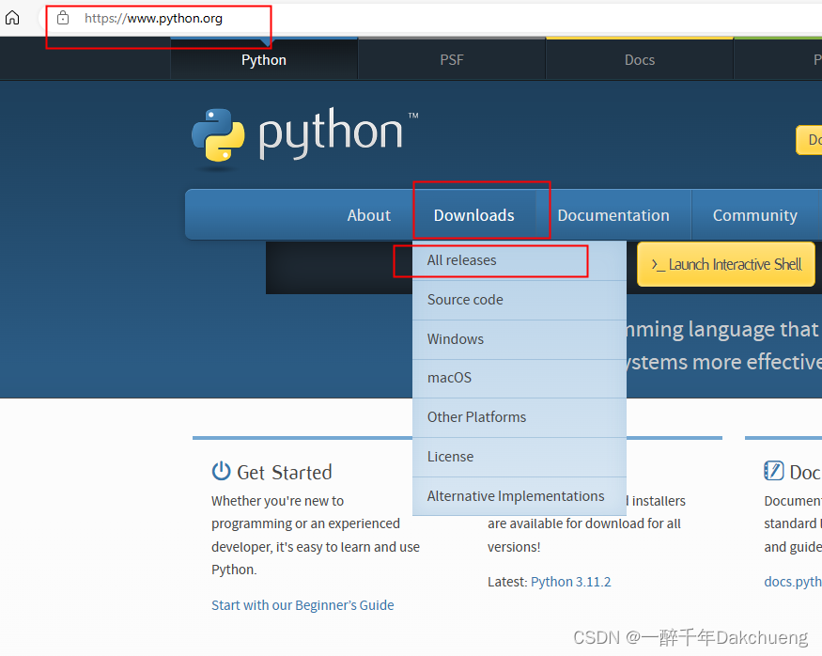The height and width of the screenshot is (656, 822).
Task: Switch to the Docs top tab
Action: (640, 59)
